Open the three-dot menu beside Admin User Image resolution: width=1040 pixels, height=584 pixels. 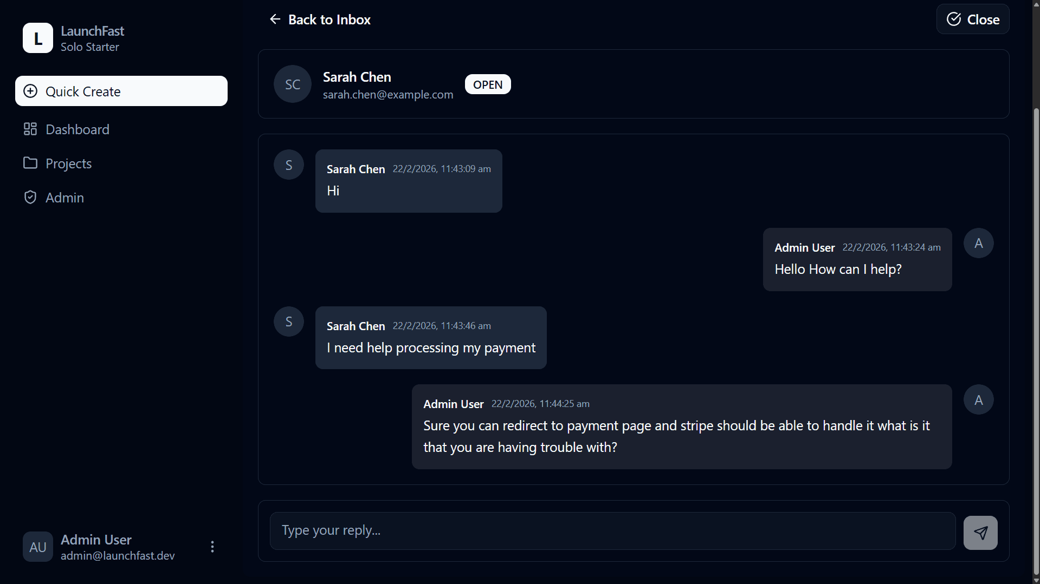(x=212, y=547)
